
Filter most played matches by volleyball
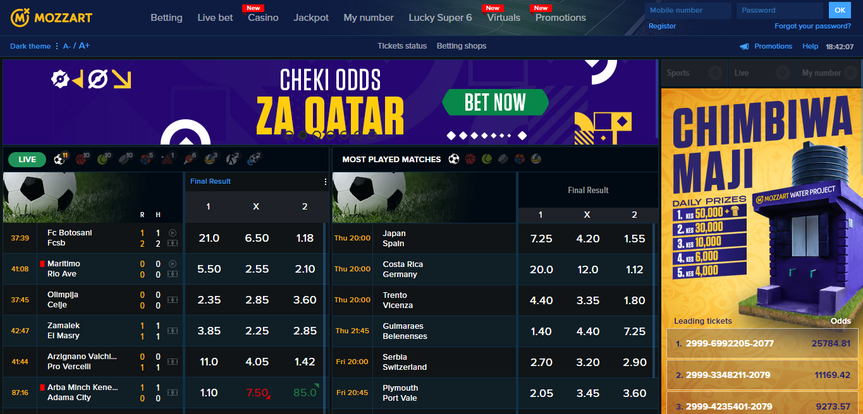tap(536, 159)
